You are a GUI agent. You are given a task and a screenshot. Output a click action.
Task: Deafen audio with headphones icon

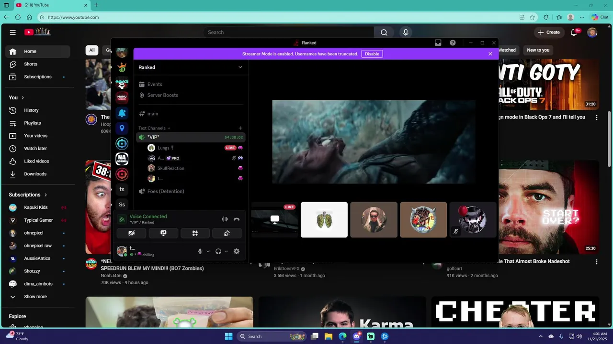[218, 251]
